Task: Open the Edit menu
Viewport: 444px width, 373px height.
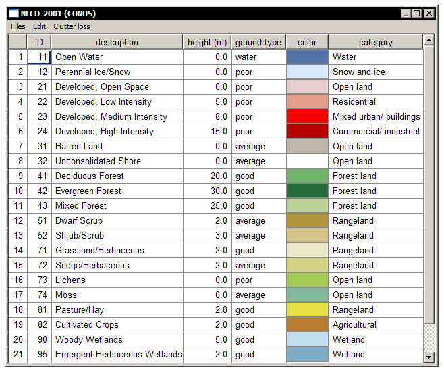Action: (40, 26)
